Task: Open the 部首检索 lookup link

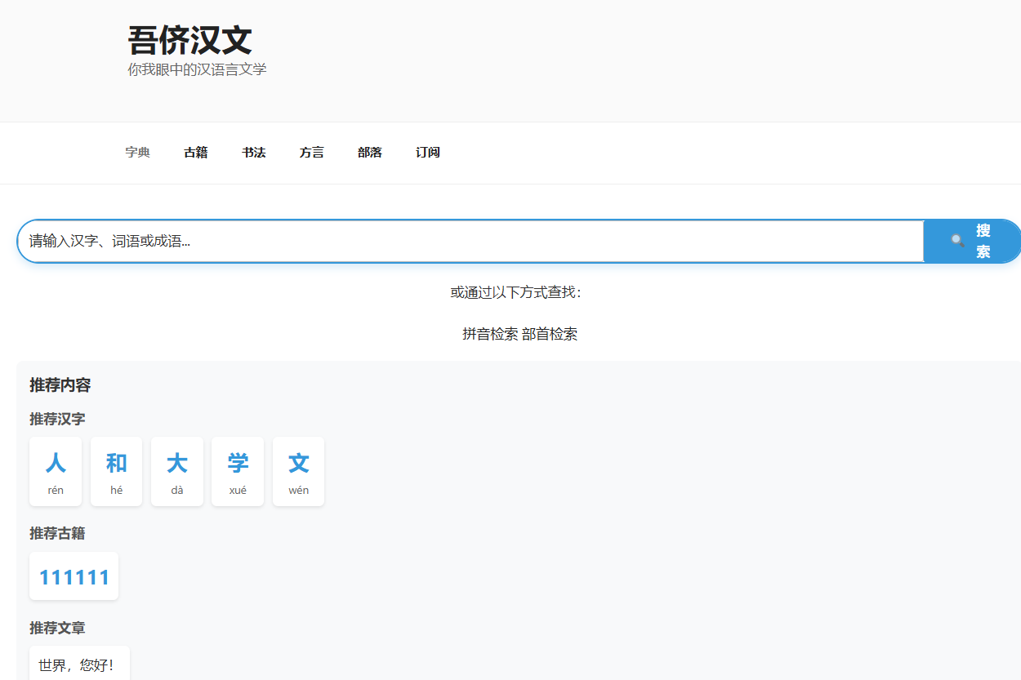Action: [x=550, y=334]
